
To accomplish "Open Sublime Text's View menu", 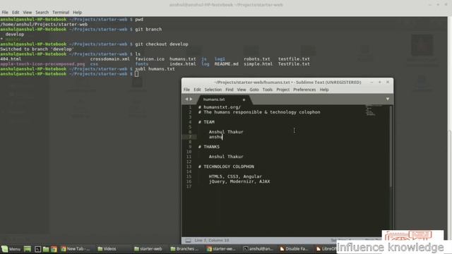I will tap(242, 90).
